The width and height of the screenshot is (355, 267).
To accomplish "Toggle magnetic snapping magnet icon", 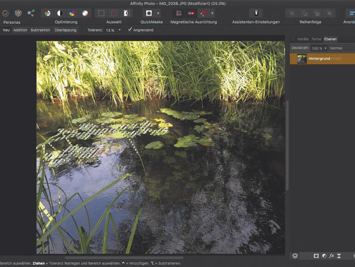I will (203, 13).
